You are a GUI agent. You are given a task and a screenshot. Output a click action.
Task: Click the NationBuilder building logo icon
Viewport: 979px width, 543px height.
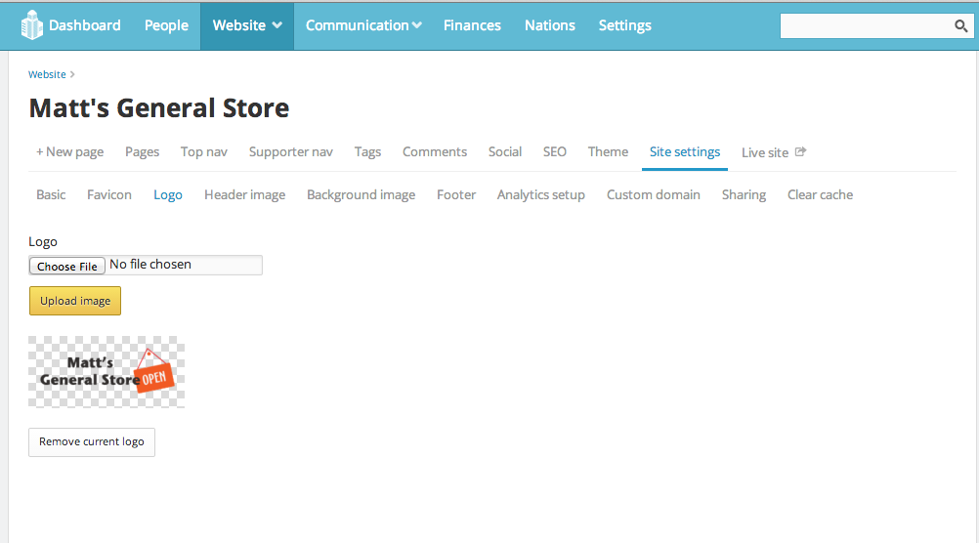click(x=31, y=25)
